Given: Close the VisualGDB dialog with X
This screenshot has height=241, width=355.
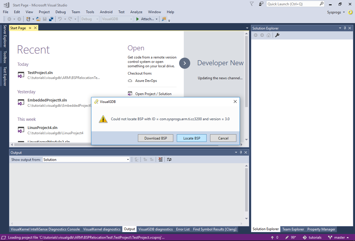Looking at the screenshot, I should click(235, 101).
